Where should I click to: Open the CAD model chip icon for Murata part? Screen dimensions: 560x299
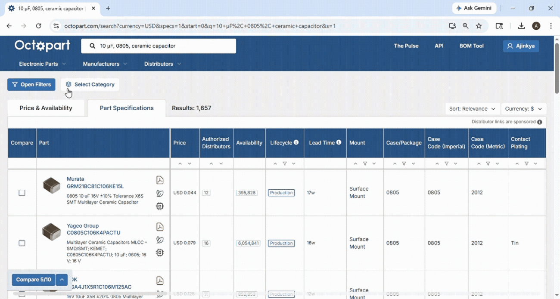[x=160, y=207]
